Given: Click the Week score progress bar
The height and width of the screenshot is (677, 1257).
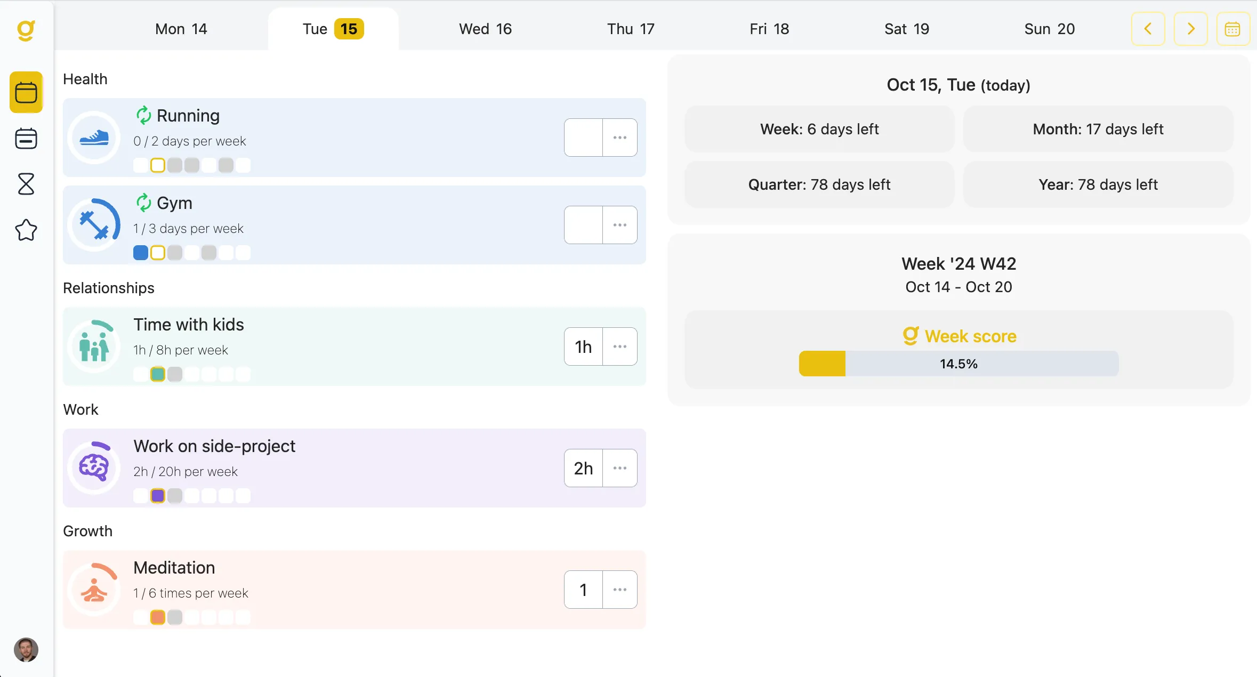Looking at the screenshot, I should pos(958,364).
